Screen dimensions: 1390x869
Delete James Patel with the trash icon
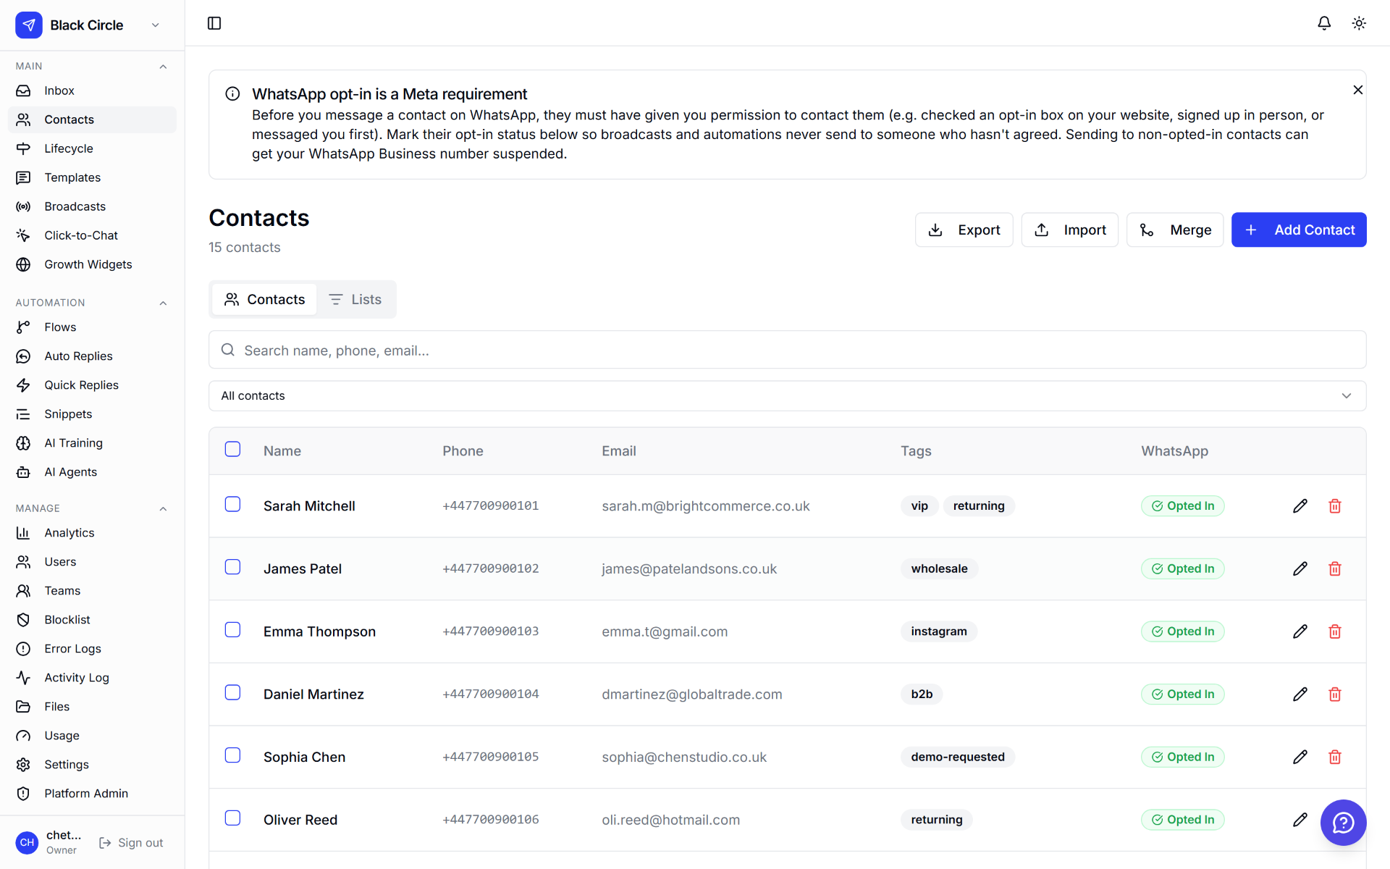click(x=1335, y=568)
